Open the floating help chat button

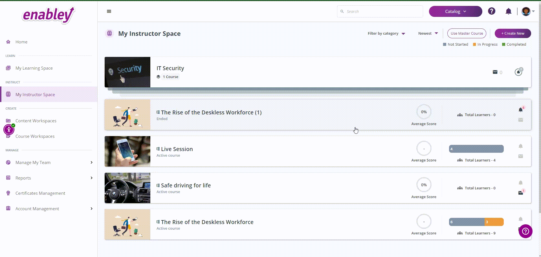click(525, 231)
